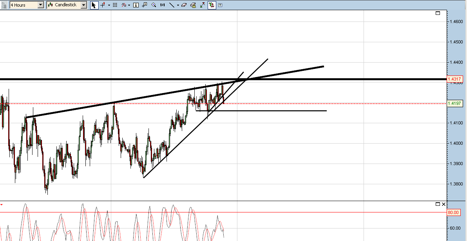Select the eraser tool
This screenshot has width=467, height=241.
(x=184, y=5)
